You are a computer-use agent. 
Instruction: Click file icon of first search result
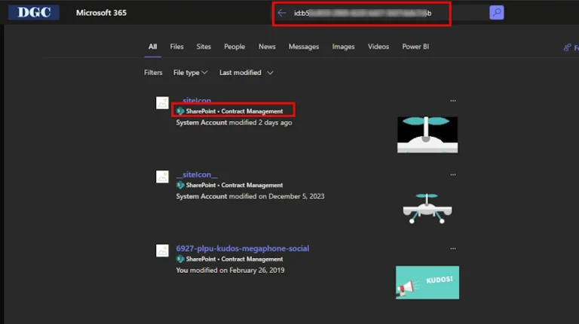[162, 103]
